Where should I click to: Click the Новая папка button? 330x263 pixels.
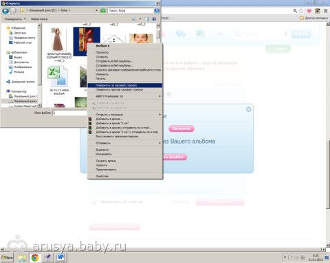click(x=39, y=19)
